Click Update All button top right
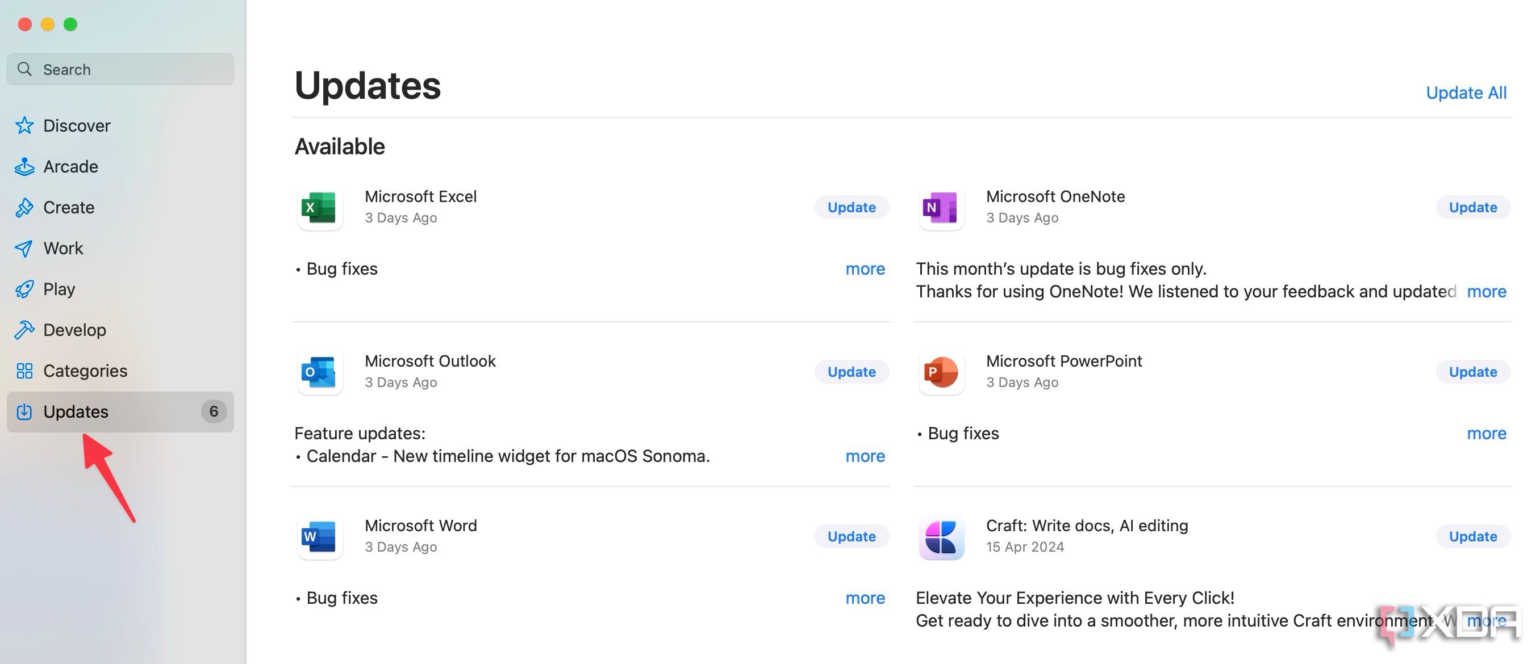Viewport: 1536px width, 664px height. 1467,92
